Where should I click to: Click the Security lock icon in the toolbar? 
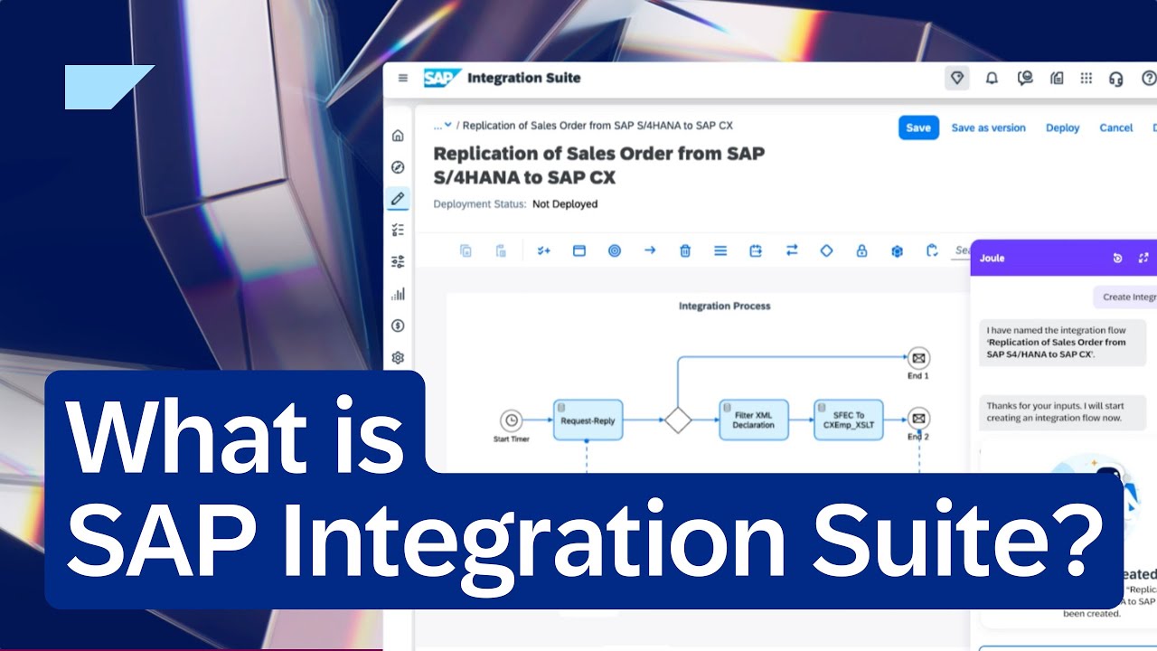pyautogui.click(x=861, y=250)
